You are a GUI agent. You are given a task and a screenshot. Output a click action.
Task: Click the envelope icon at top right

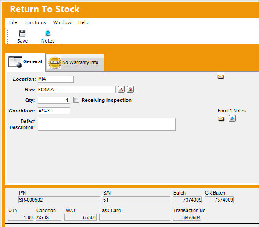(220, 76)
